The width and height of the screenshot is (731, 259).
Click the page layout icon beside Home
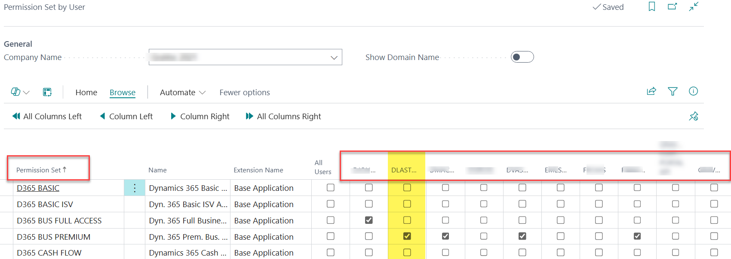pyautogui.click(x=47, y=92)
